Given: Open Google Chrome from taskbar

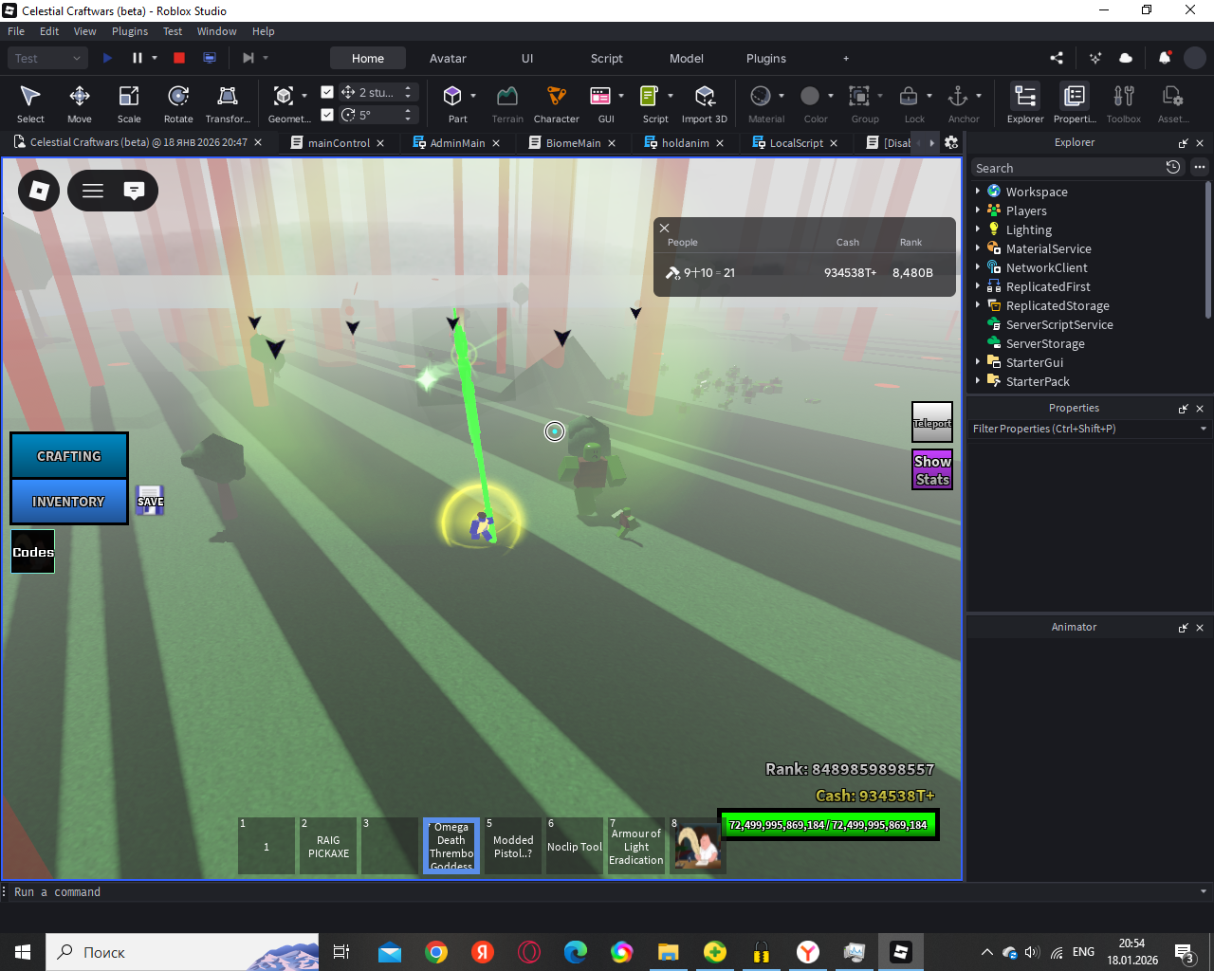Looking at the screenshot, I should click(436, 952).
